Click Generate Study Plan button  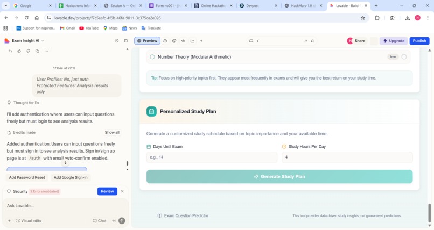pos(279,176)
